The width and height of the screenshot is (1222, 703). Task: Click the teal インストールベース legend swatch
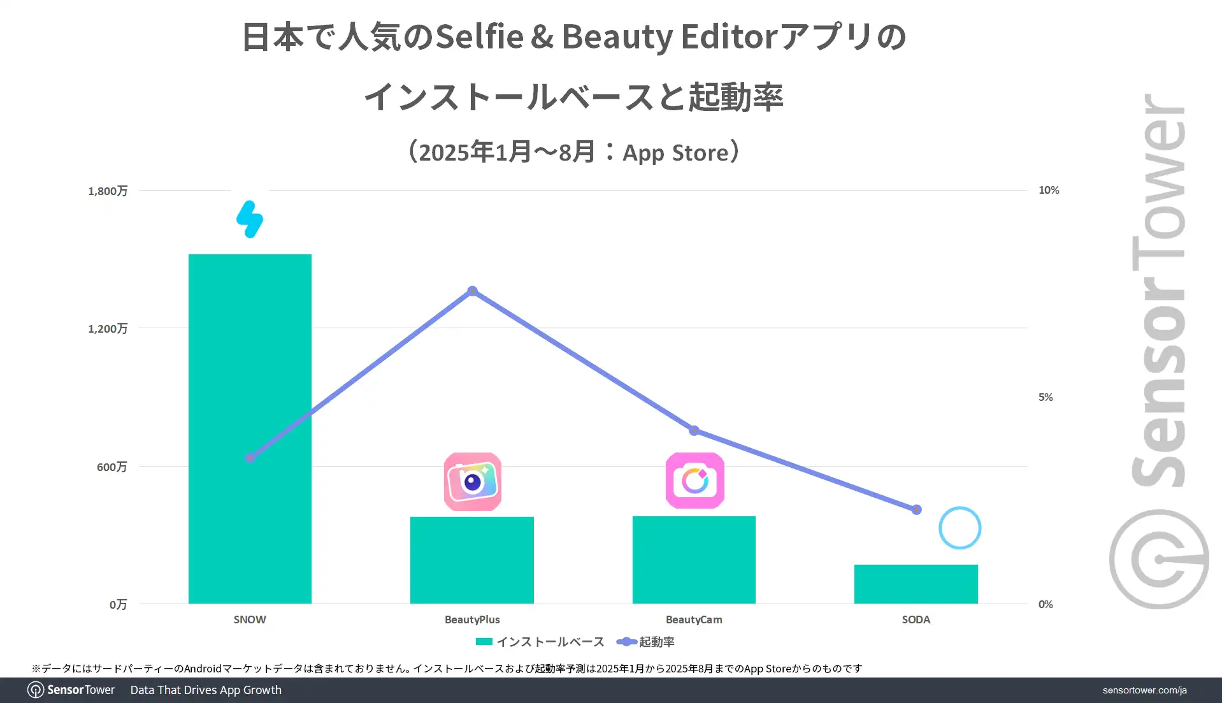(484, 642)
